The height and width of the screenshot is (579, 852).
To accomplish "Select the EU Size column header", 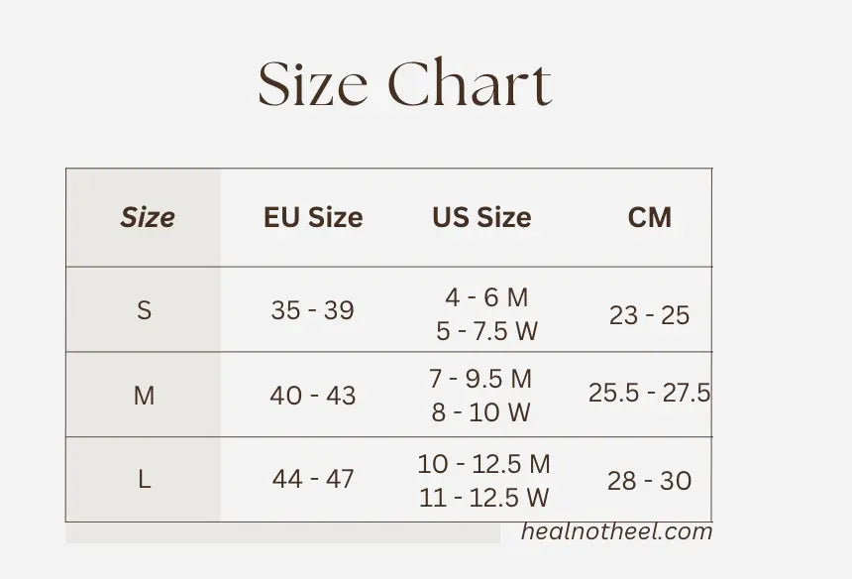I will click(x=313, y=217).
